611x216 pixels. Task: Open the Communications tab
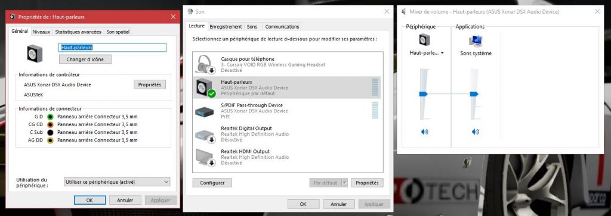point(282,26)
